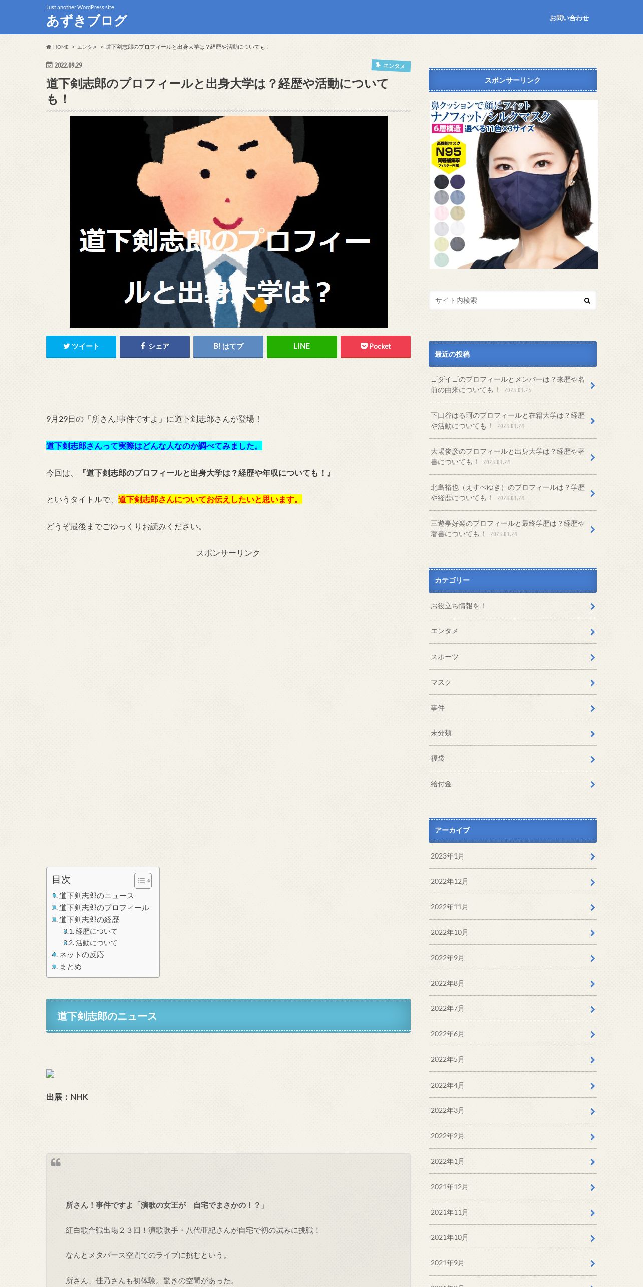Click the chevron in the 2022年7月 row
The image size is (643, 1287).
tap(592, 1009)
